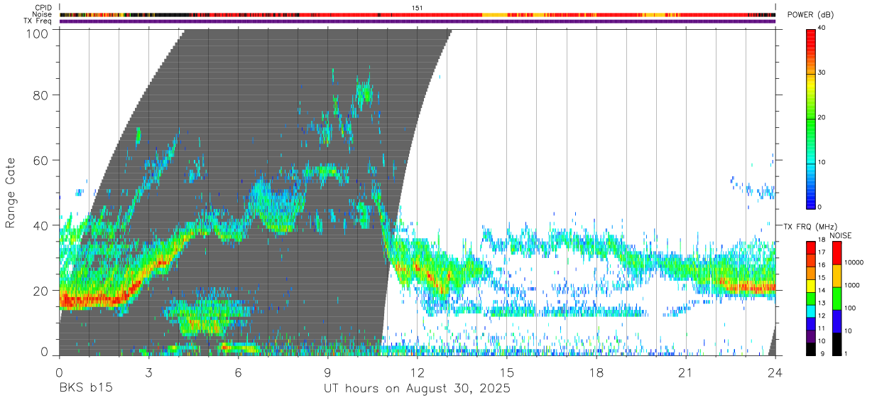
Task: Click the orange segment of NOISE color bar
Action: point(836,275)
